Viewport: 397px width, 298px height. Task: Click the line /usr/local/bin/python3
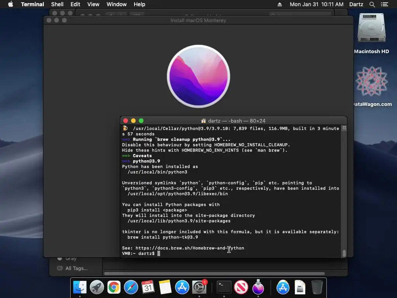pyautogui.click(x=157, y=172)
